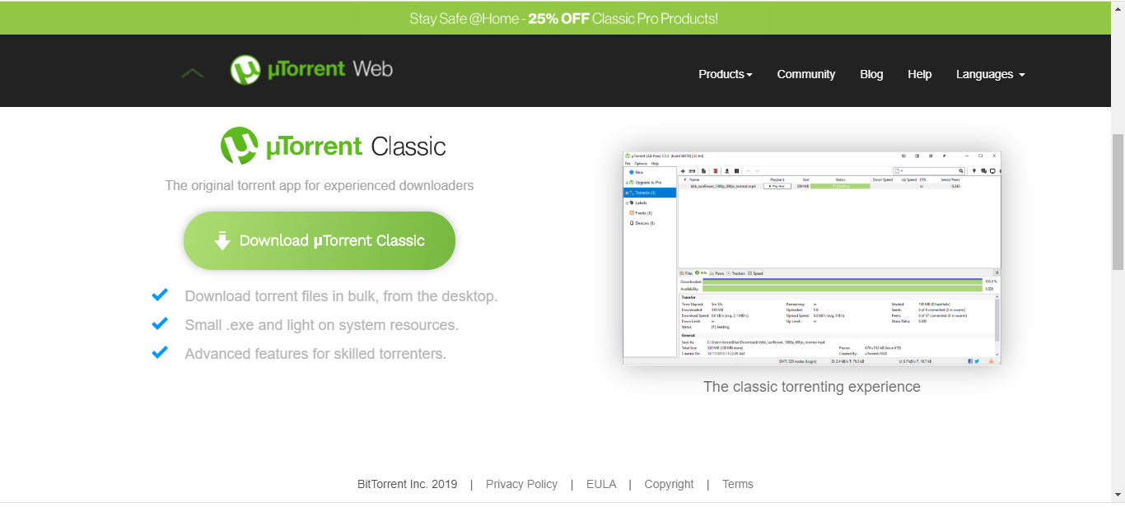Click "Advanced features for skilled torrenters."
Image resolution: width=1125 pixels, height=507 pixels.
[315, 354]
